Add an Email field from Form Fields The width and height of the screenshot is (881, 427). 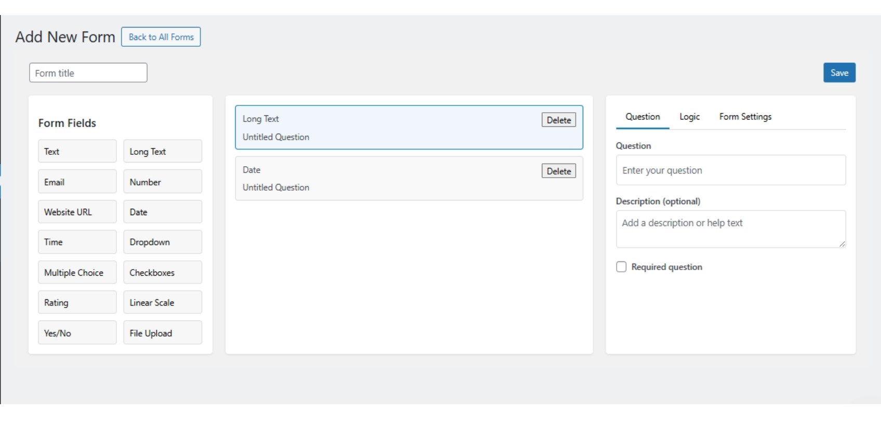pos(77,182)
